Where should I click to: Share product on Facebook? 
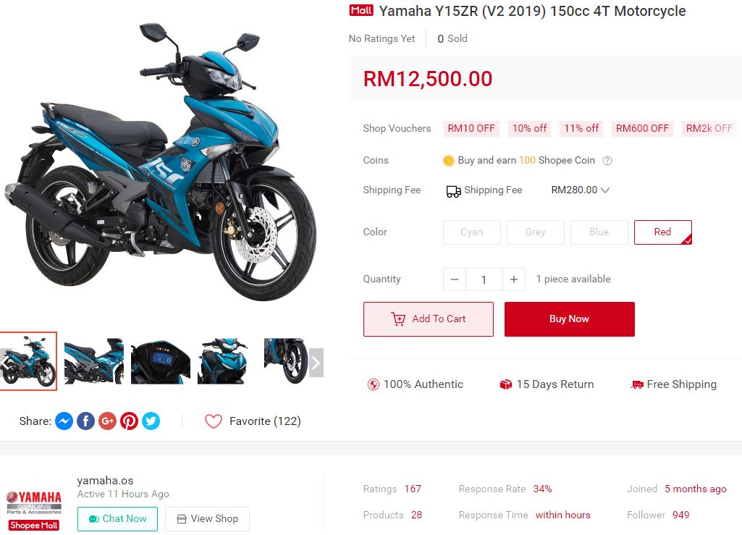85,421
